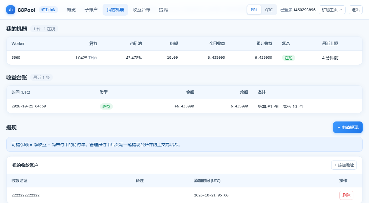Screen dimensions: 369x203
Task: Click the 占矿池 column header
Action: coord(136,43)
